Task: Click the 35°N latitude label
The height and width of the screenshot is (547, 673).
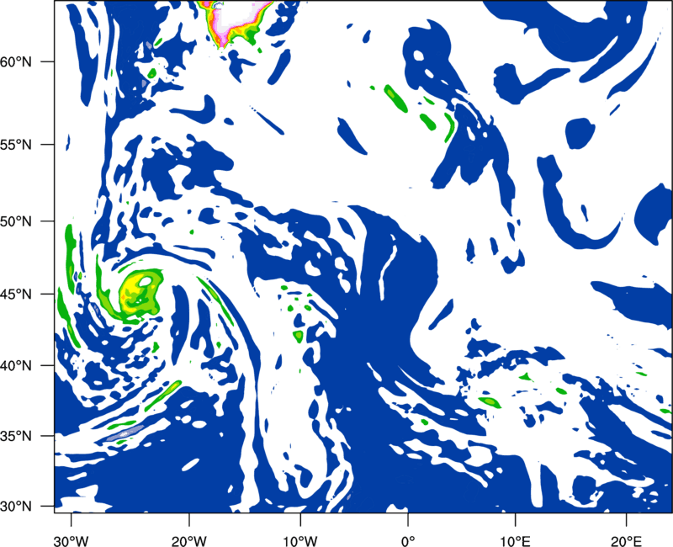Action: 16,436
